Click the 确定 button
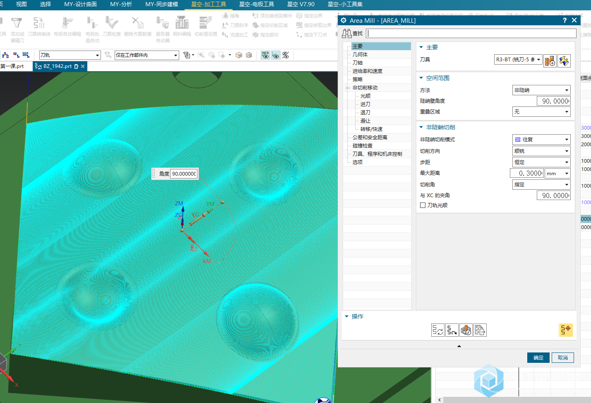591x403 pixels. tap(538, 358)
